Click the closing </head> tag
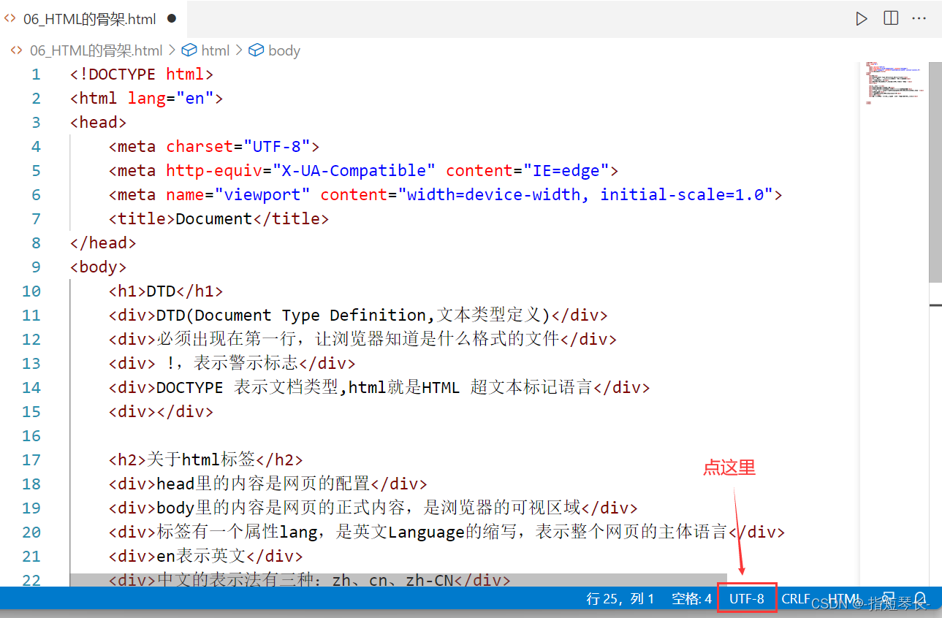Screen dimensions: 942x618 pyautogui.click(x=103, y=243)
